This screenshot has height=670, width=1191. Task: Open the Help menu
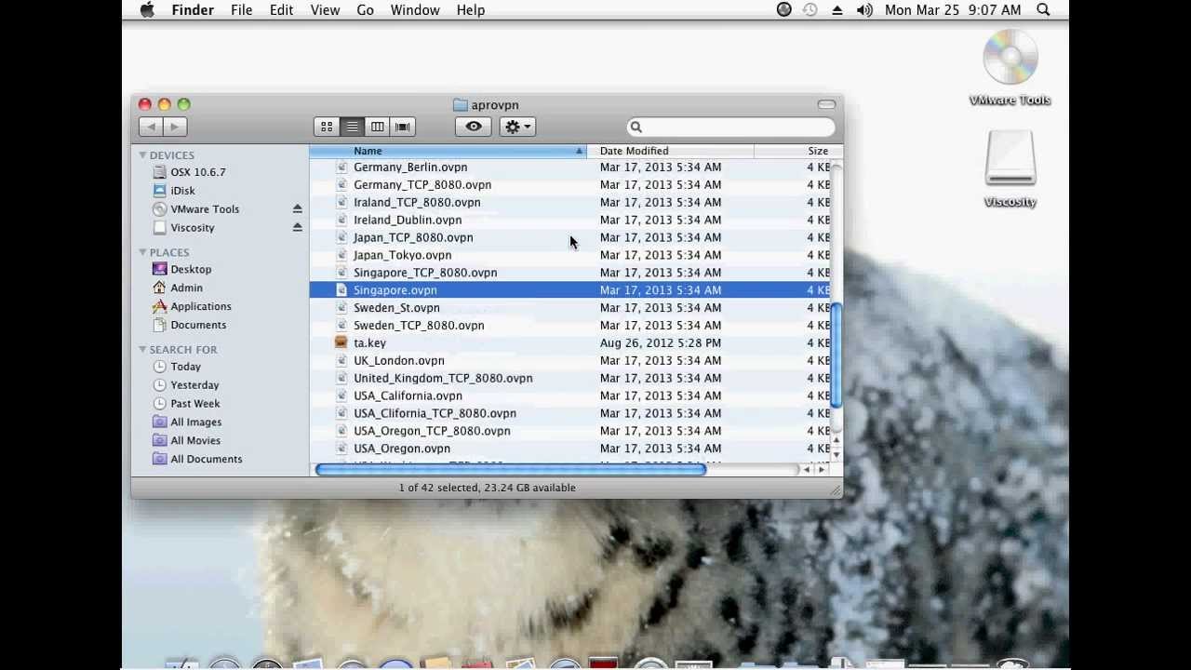click(471, 10)
